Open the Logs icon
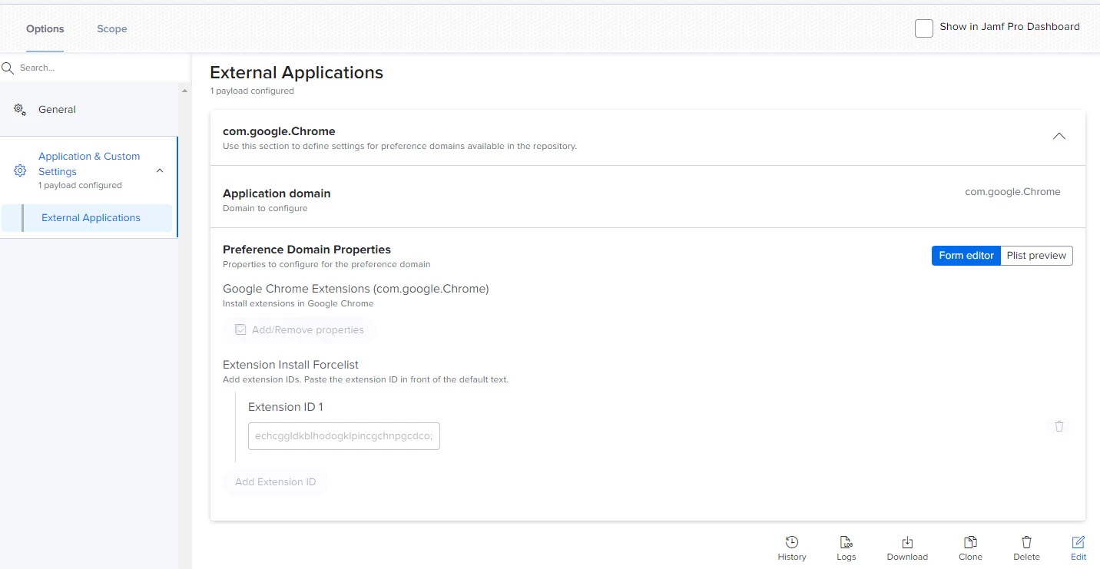The width and height of the screenshot is (1100, 569). tap(846, 542)
